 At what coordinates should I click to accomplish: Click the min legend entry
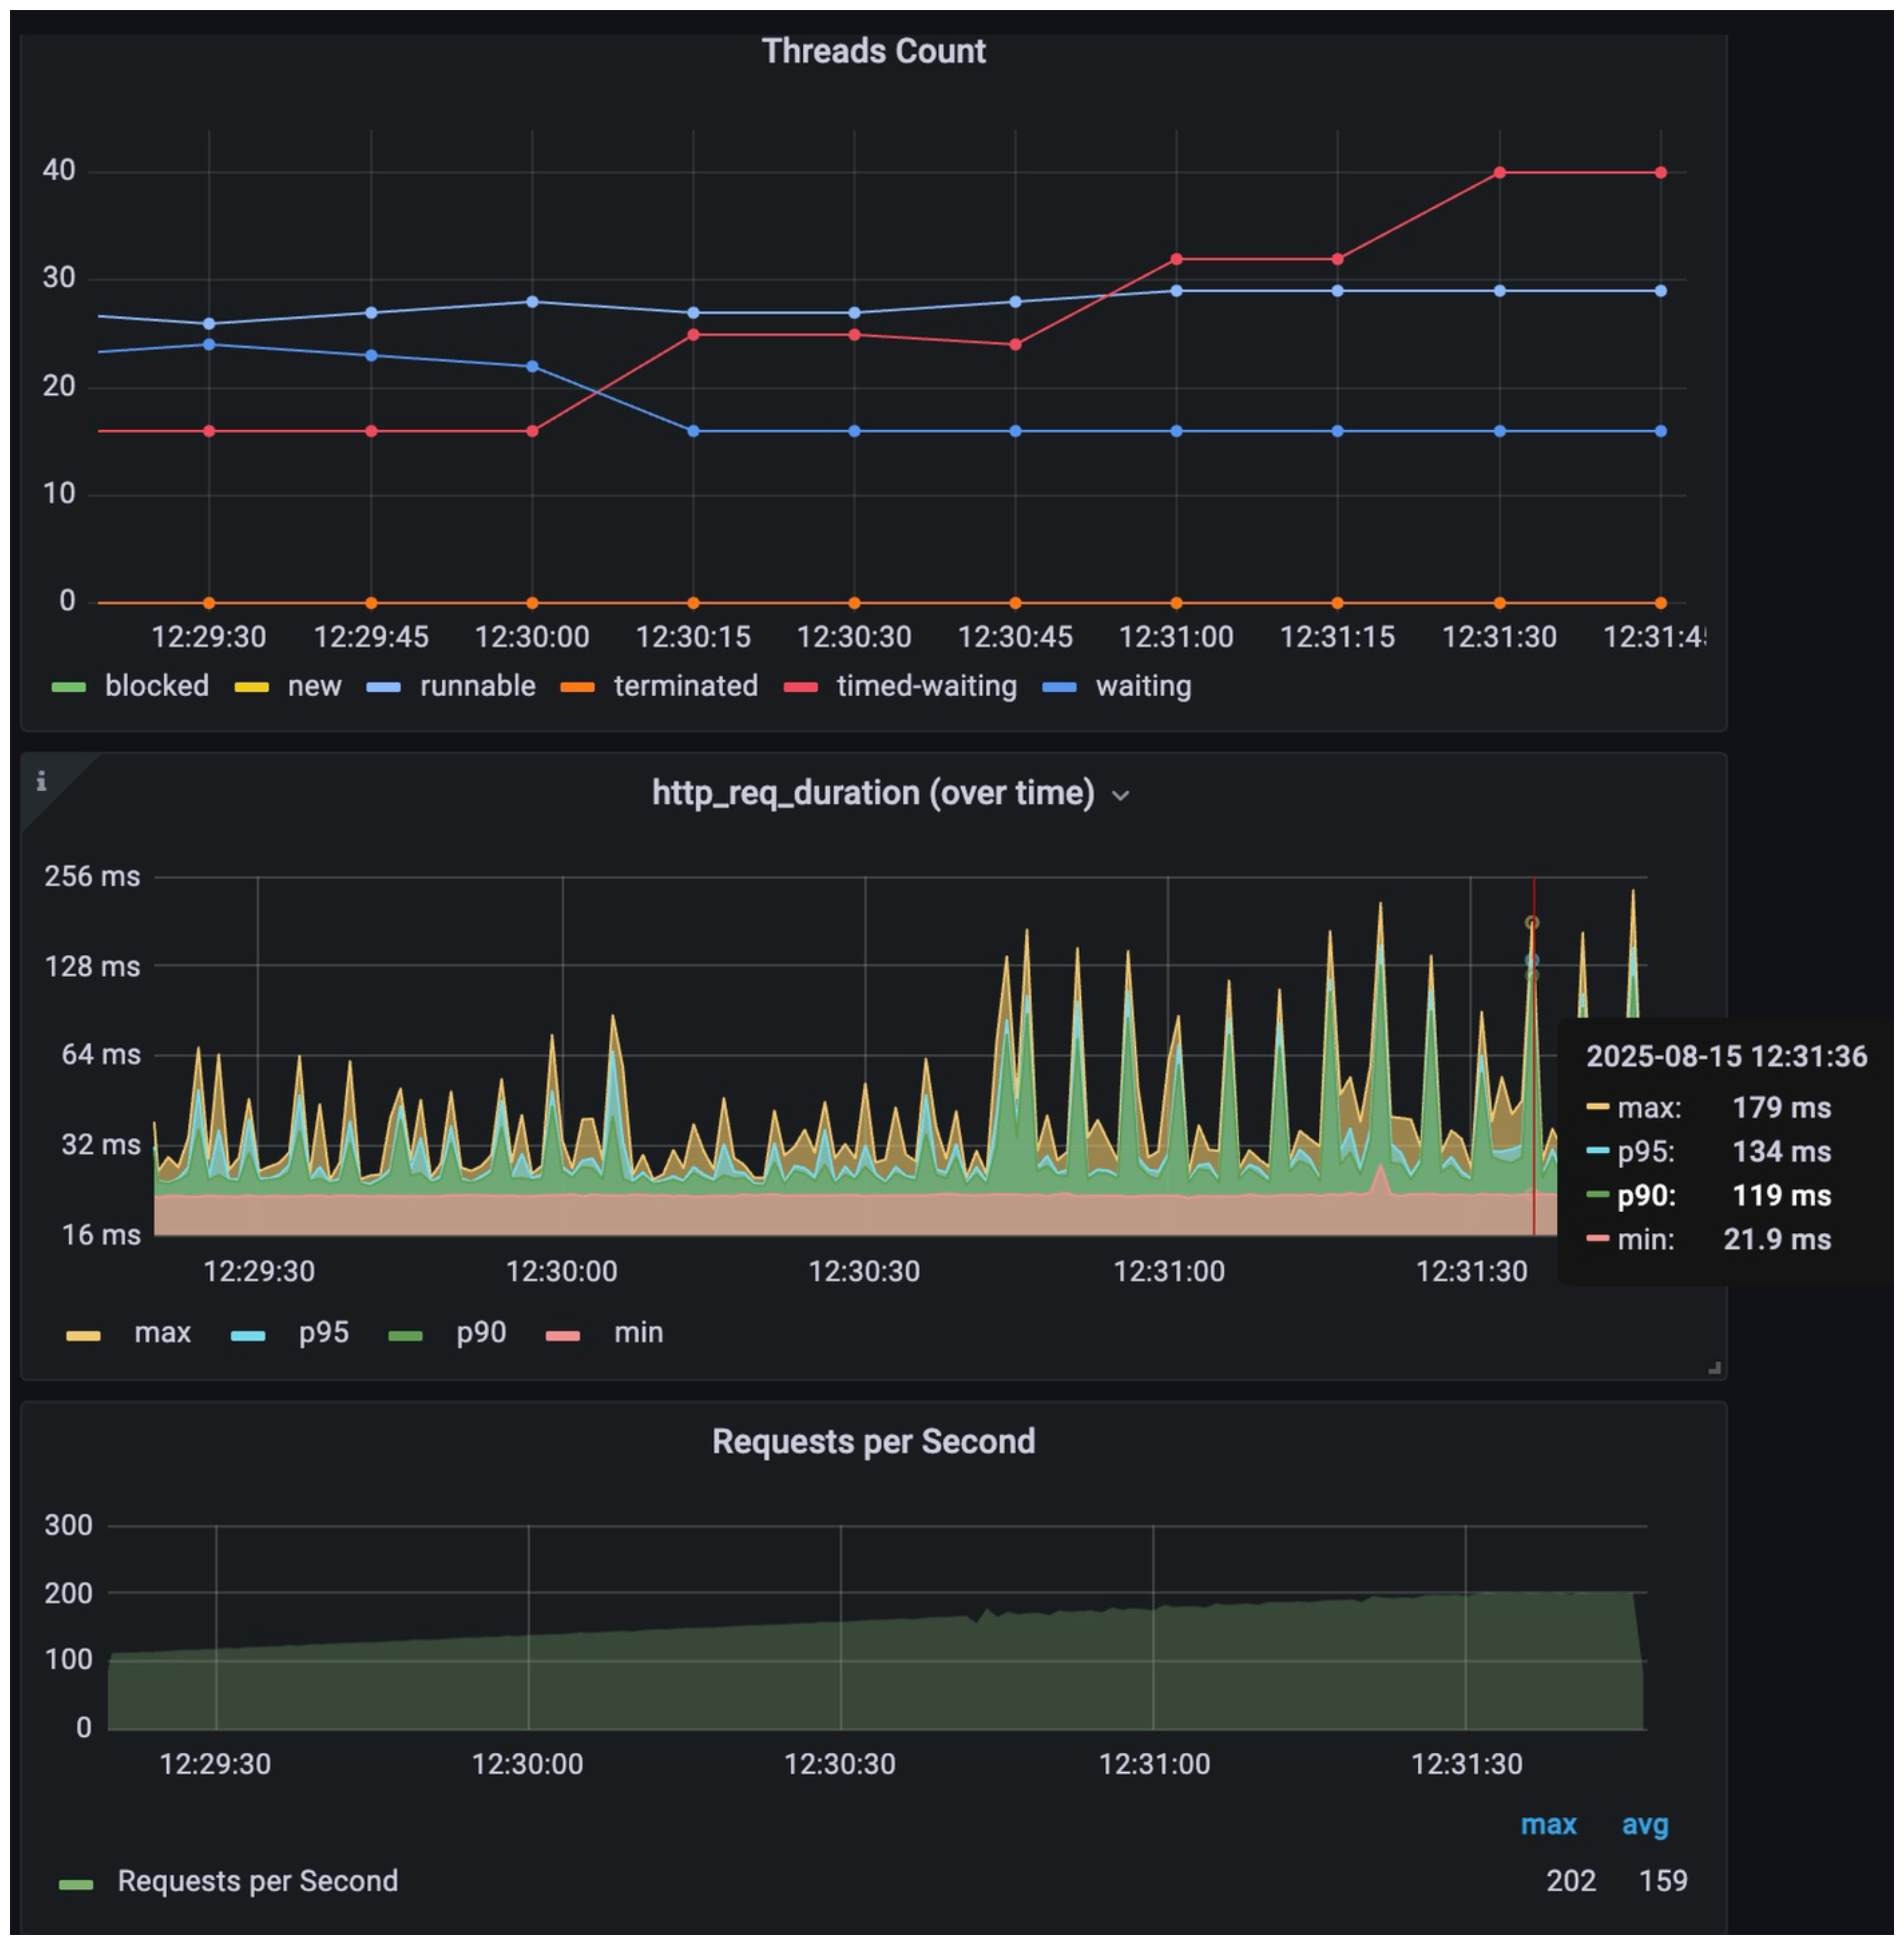pyautogui.click(x=638, y=1332)
